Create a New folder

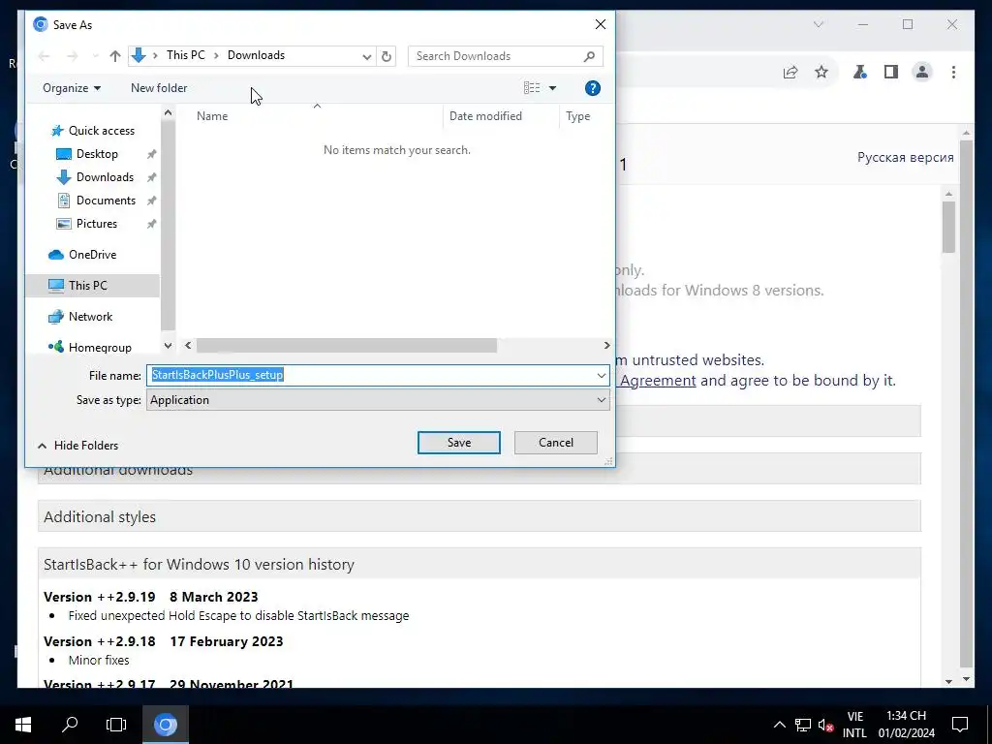[x=159, y=88]
